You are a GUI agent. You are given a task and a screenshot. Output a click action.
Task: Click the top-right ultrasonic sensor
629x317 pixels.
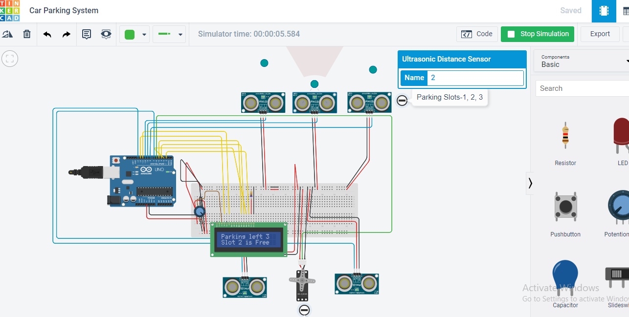370,103
